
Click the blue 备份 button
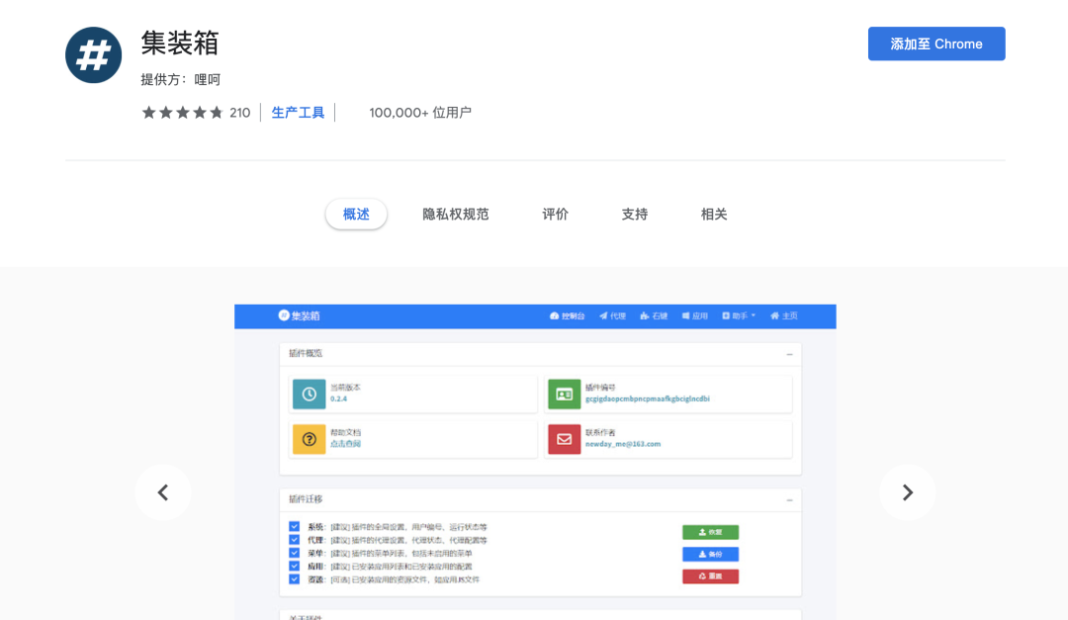tap(710, 554)
